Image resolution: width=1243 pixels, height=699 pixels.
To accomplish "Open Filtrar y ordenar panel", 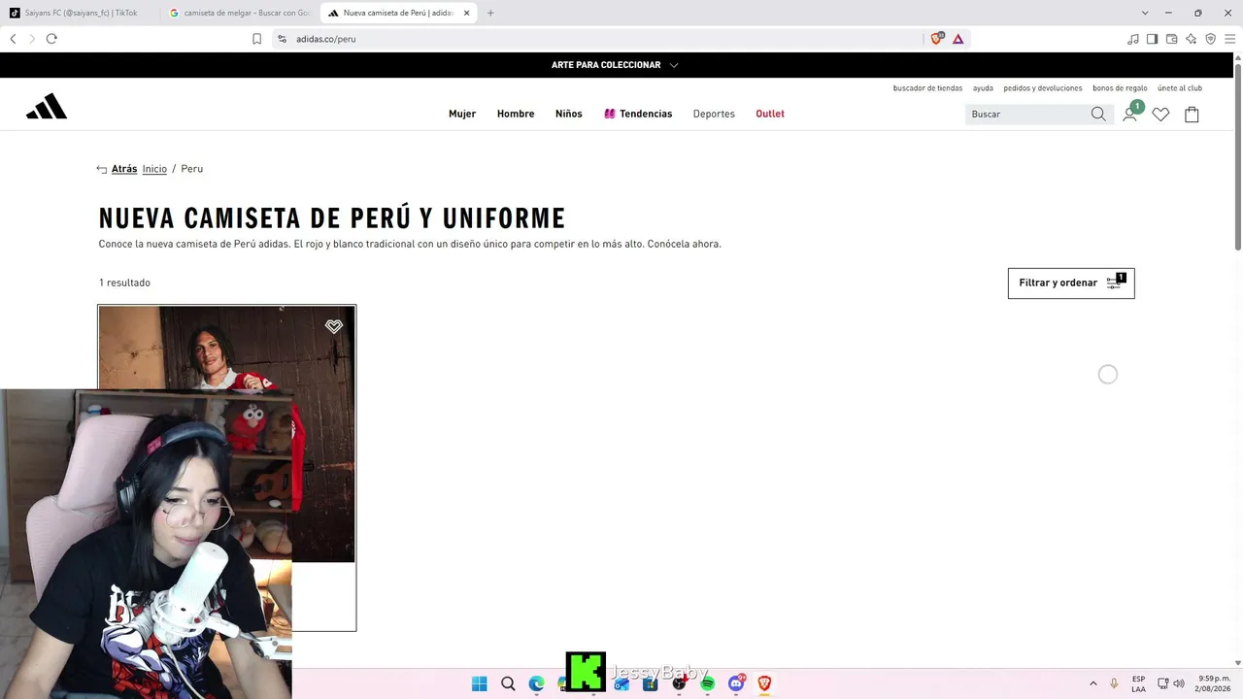I will coord(1071,283).
